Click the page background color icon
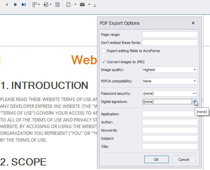This screenshot has height=170, width=210. 46,5
